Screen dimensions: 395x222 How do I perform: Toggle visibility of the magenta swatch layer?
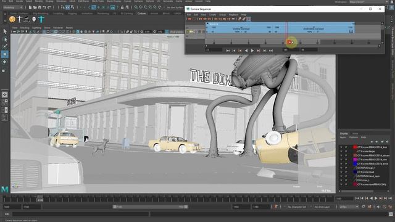(341, 160)
